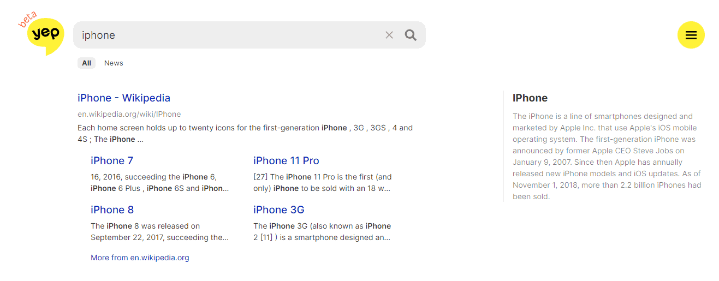Click the en.wikipedia.org/wiki/IPhone URL
The width and height of the screenshot is (719, 281).
point(129,114)
